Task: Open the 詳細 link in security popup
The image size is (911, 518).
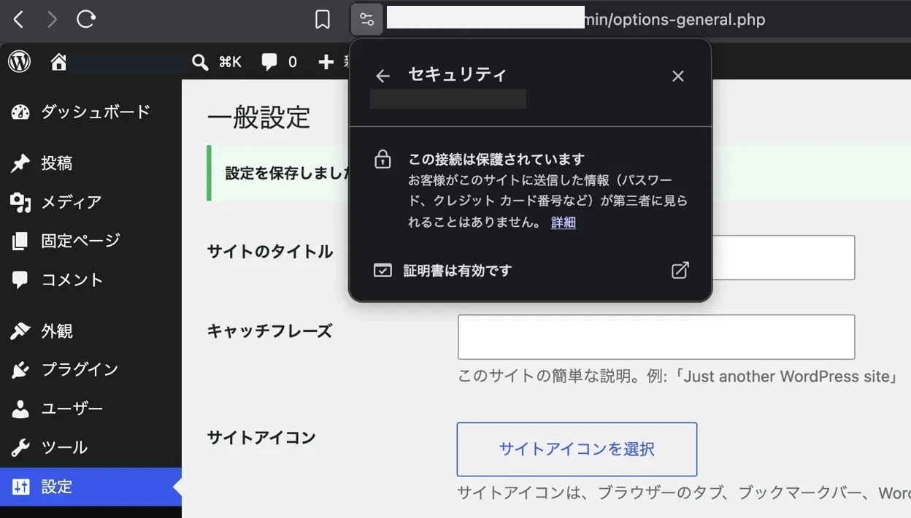Action: (x=563, y=223)
